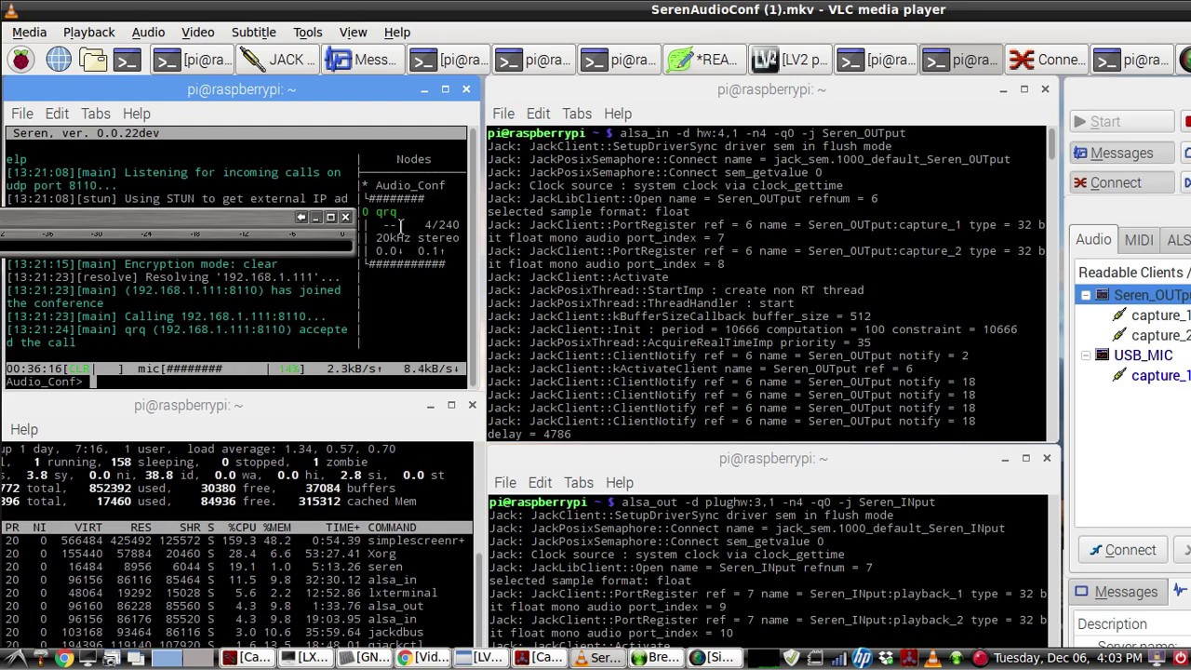Switch to the LV2 p... taskbar window
1191x670 pixels.
pos(791,60)
